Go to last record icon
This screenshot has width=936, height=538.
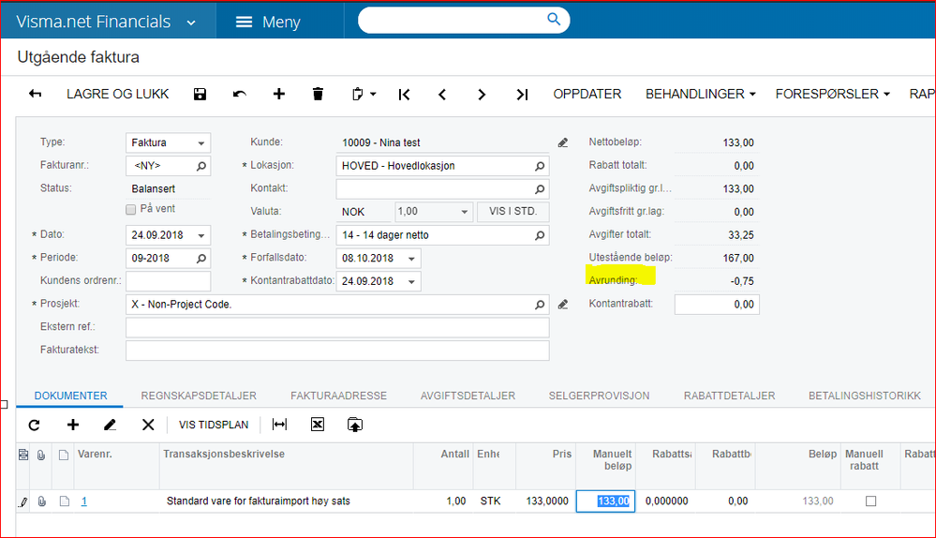click(522, 95)
